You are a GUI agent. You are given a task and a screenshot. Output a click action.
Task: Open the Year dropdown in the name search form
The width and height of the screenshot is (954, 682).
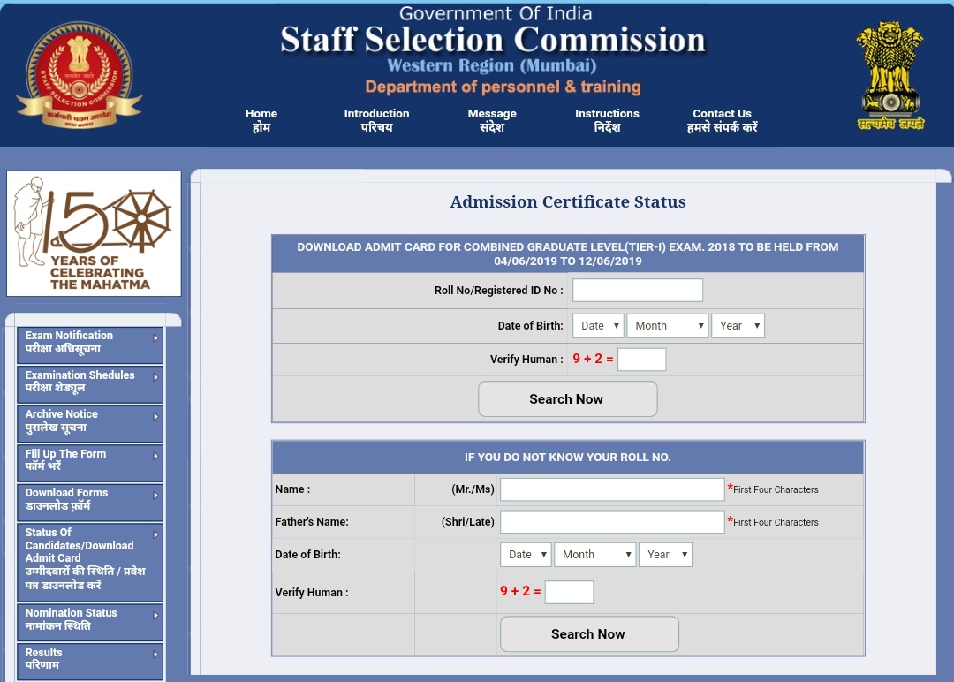click(666, 554)
